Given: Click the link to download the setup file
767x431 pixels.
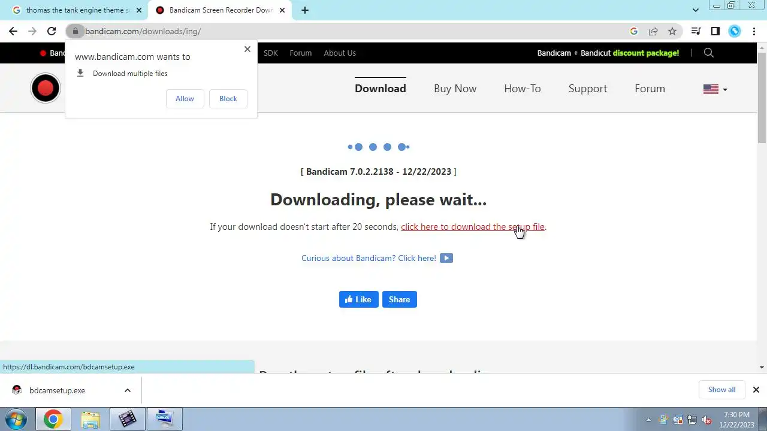Looking at the screenshot, I should coord(473,227).
